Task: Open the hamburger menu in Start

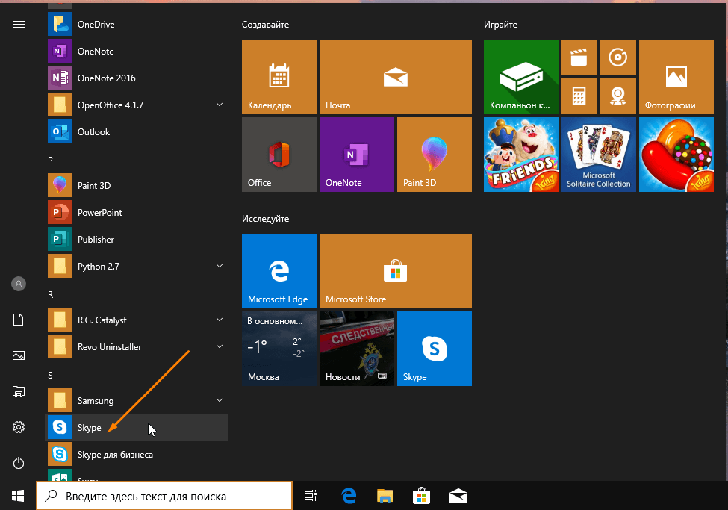Action: (x=19, y=24)
